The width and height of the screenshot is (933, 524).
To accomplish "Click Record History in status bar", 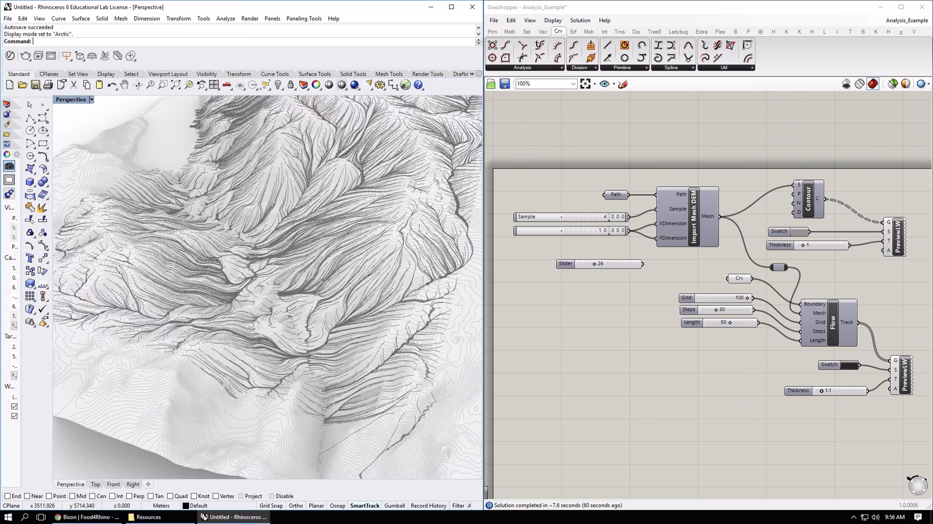I will pos(429,506).
